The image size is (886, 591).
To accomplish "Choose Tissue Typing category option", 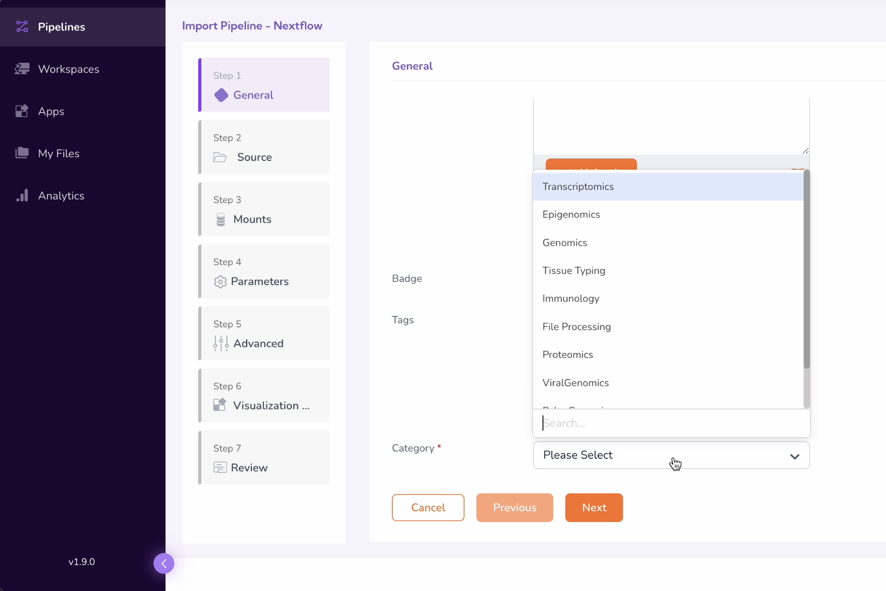I will point(573,271).
